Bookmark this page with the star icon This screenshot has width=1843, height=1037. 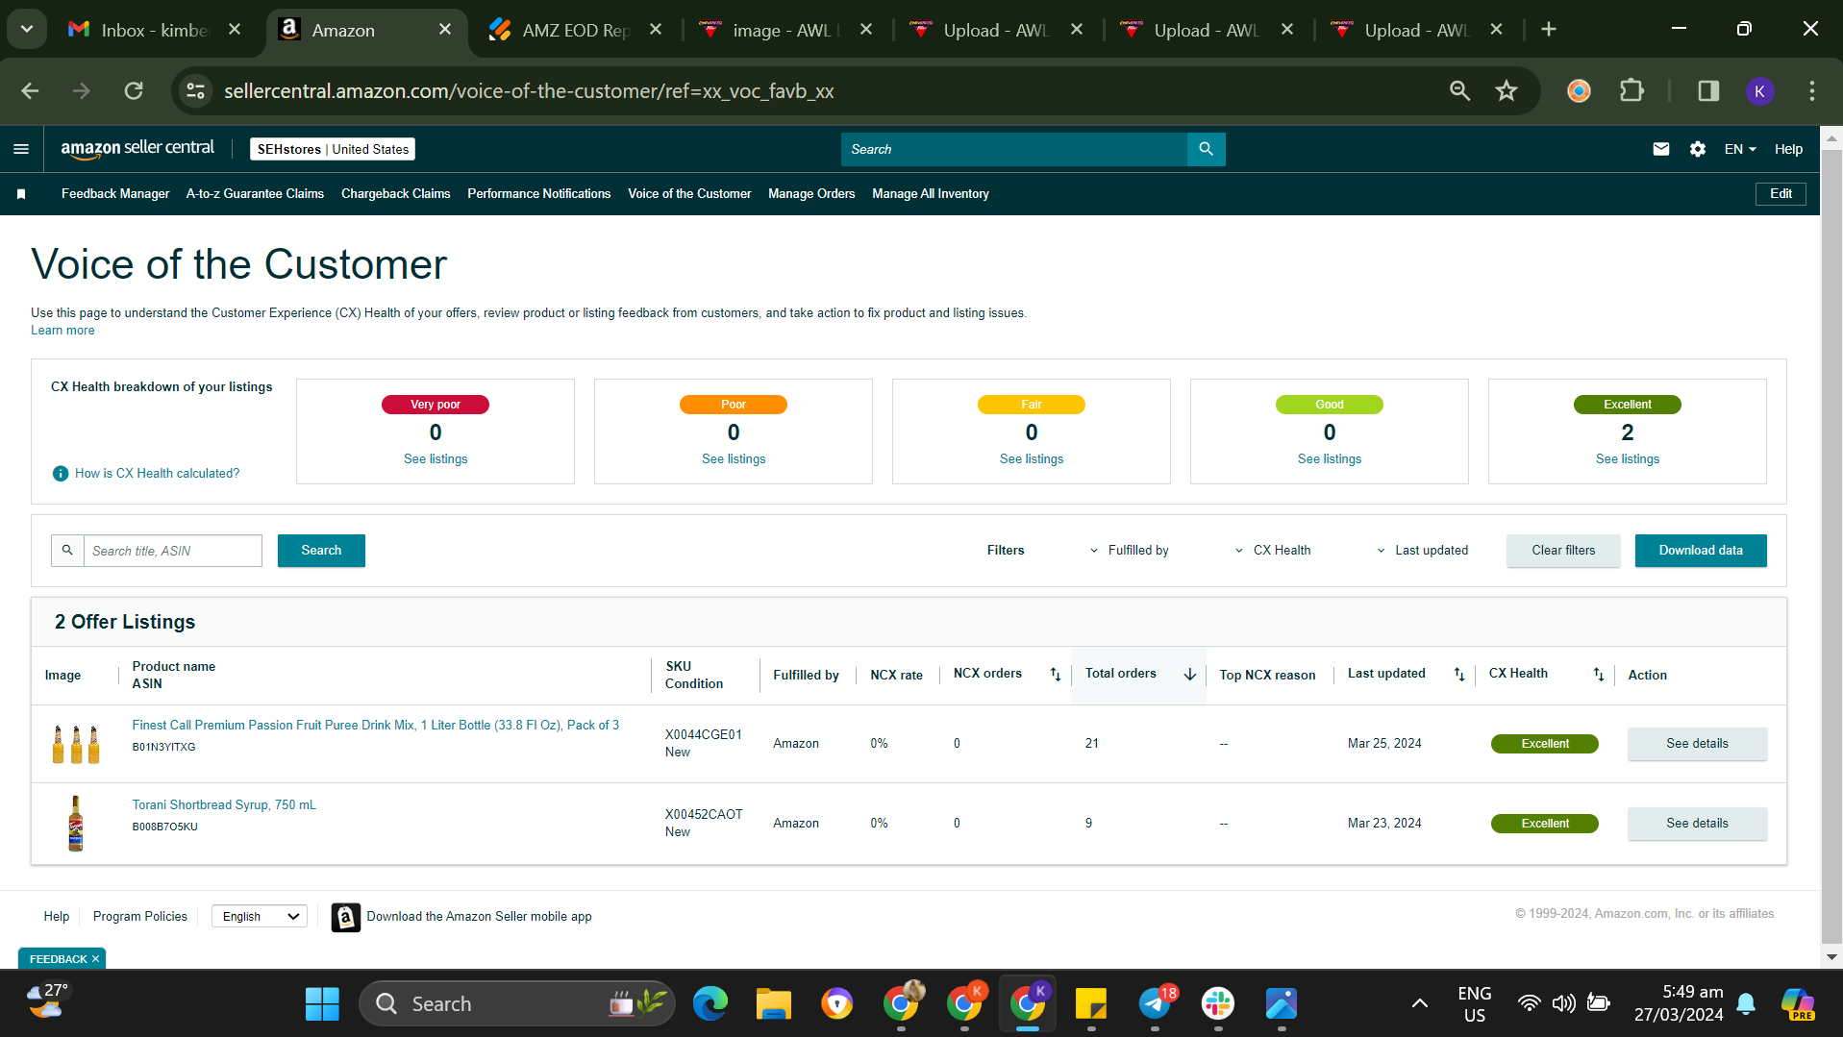coord(1506,91)
